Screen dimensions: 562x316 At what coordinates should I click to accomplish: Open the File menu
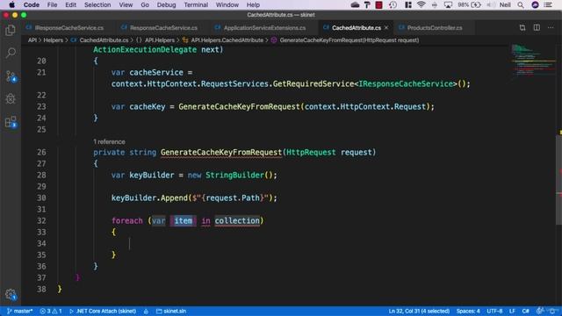pos(52,4)
